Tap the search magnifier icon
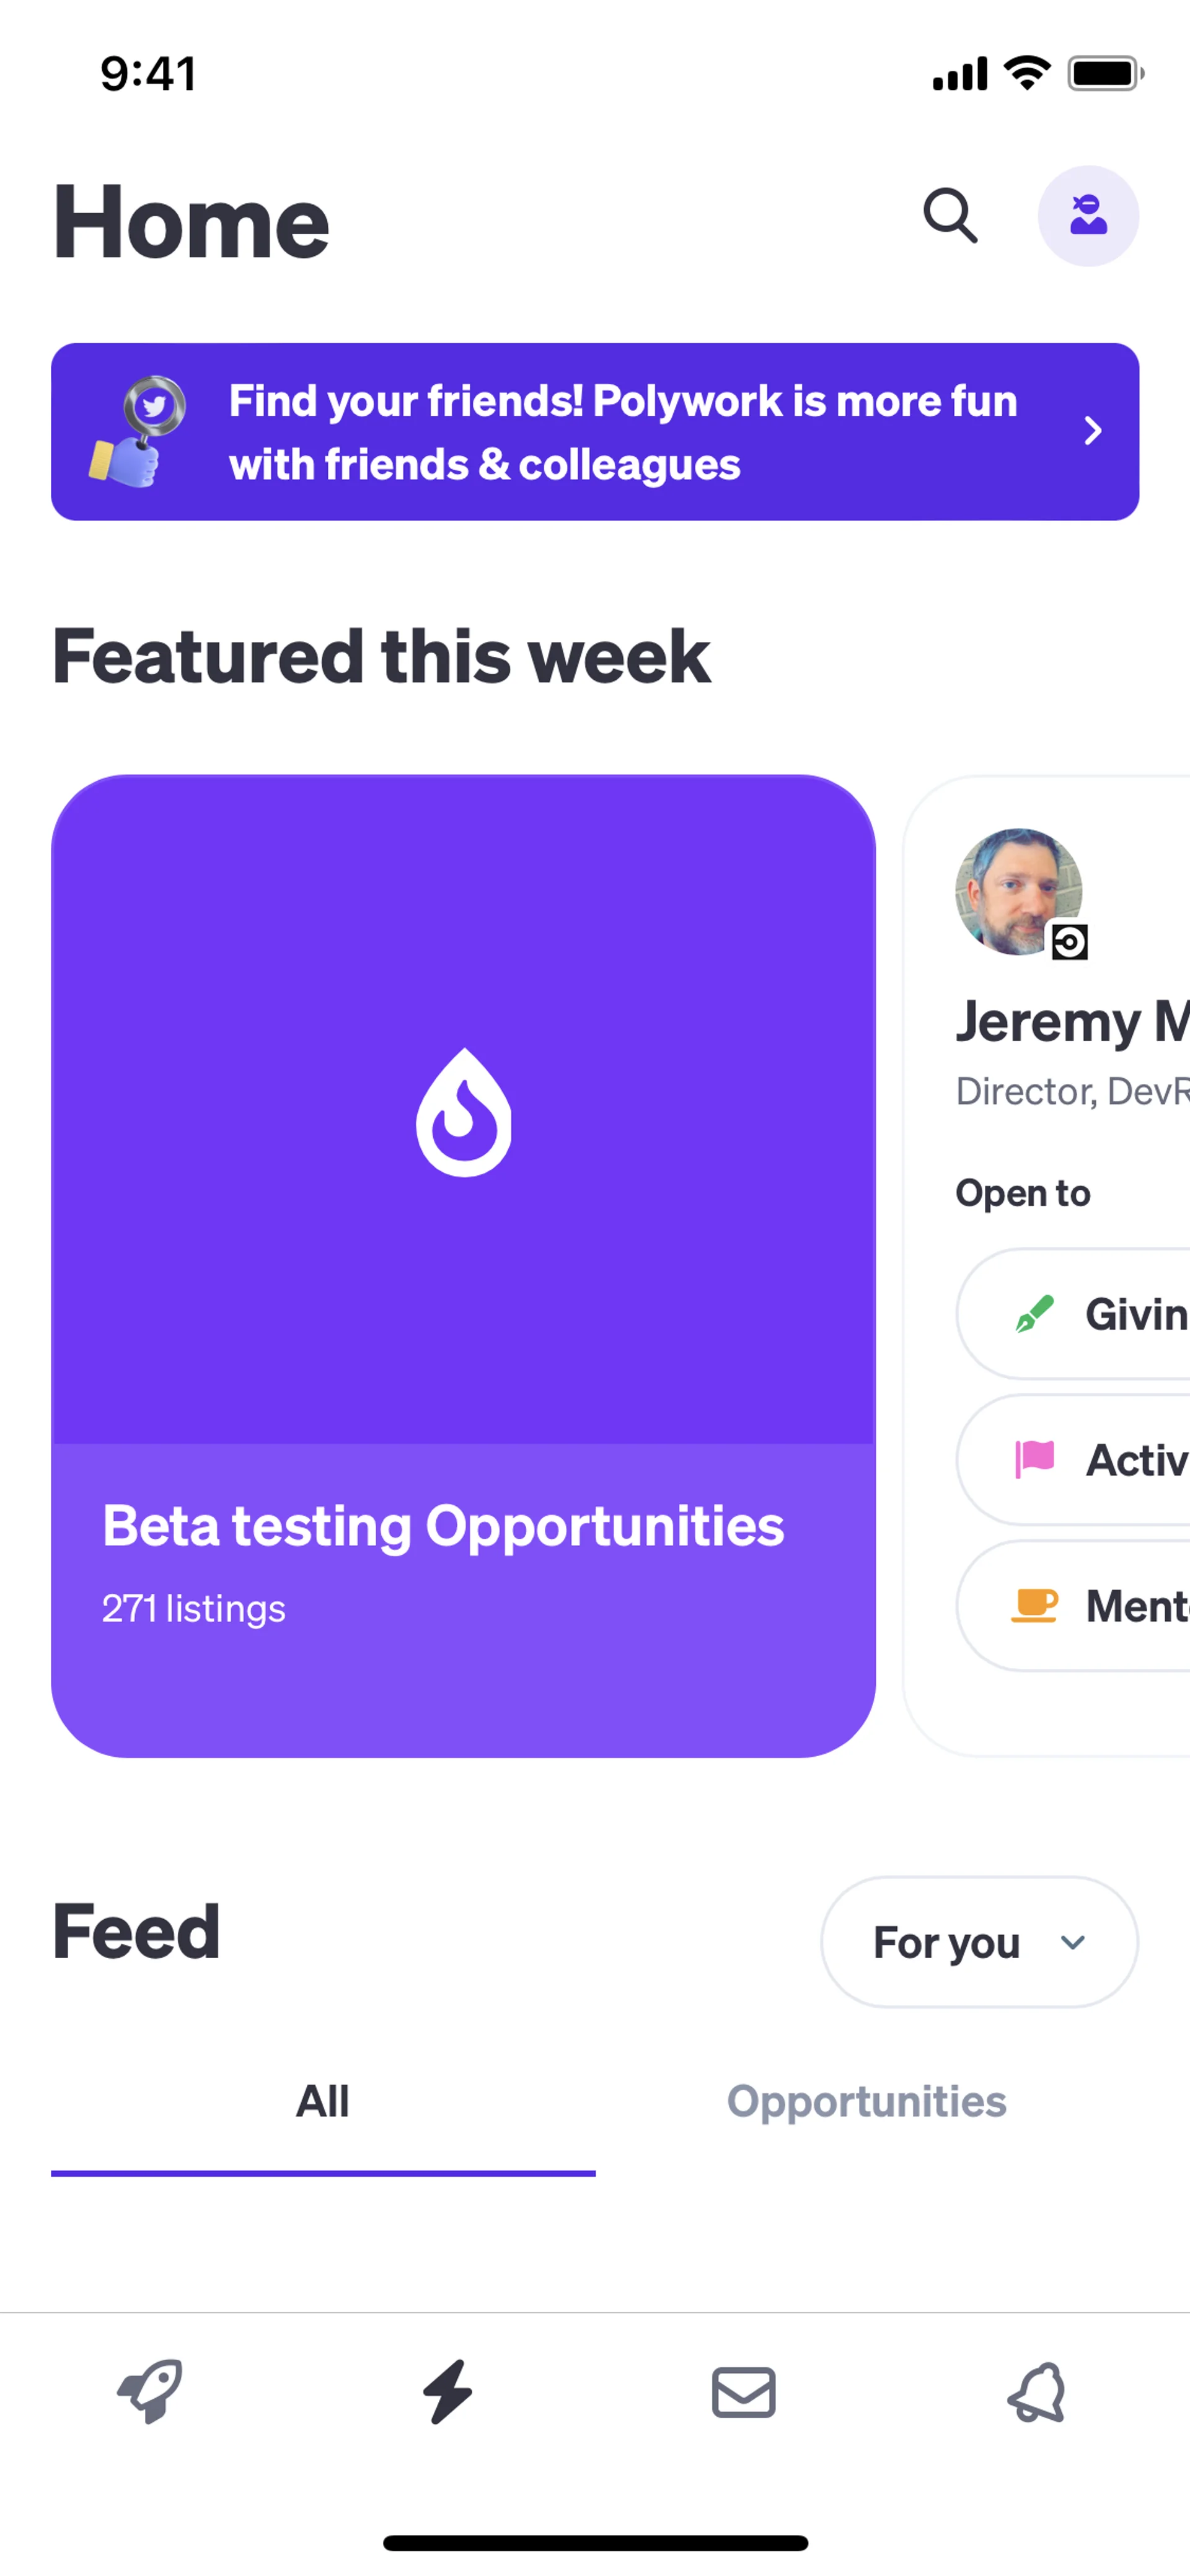Screen dimensions: 1190x2576 pos(949,216)
